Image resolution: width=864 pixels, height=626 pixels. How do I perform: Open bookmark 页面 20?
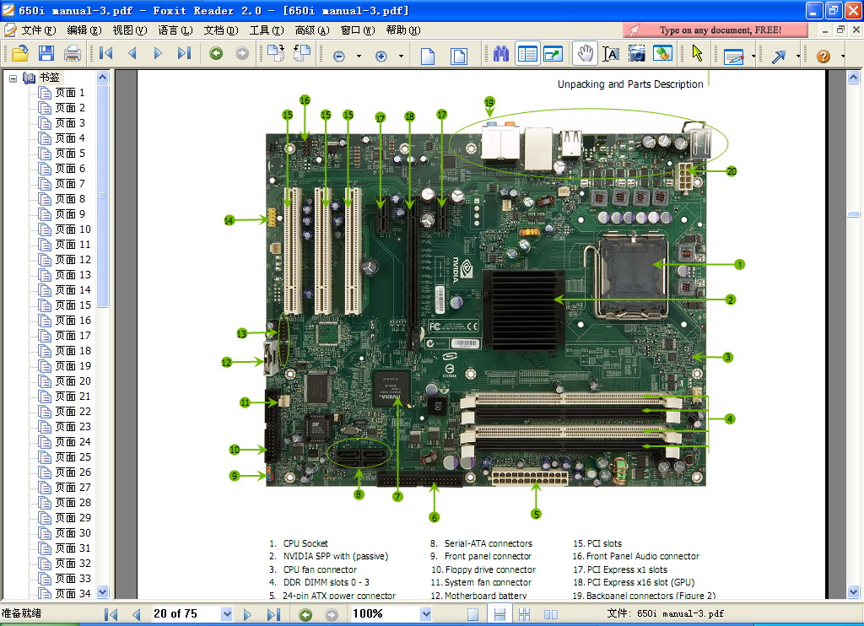coord(73,381)
